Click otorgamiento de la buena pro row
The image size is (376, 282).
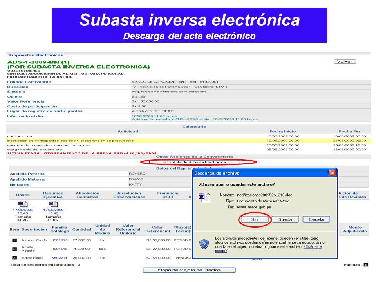pos(188,149)
